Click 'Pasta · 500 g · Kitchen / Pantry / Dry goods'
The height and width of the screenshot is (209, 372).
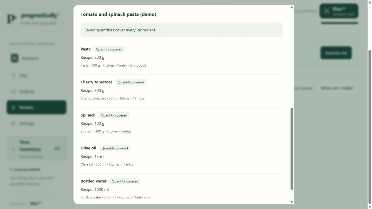[x=113, y=65]
